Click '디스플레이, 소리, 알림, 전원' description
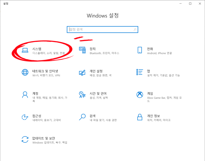 49,53
